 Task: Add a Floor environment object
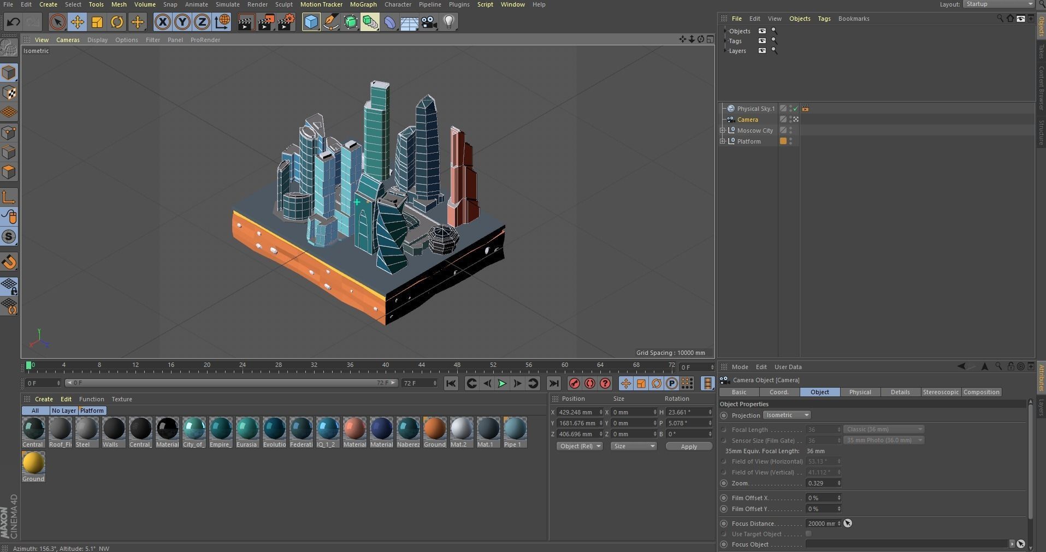pyautogui.click(x=409, y=22)
